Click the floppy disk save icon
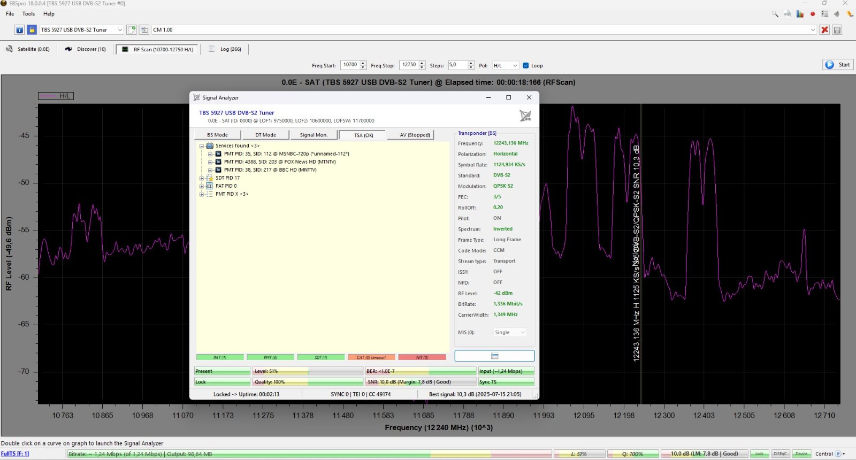Image resolution: width=856 pixels, height=460 pixels. tap(837, 30)
